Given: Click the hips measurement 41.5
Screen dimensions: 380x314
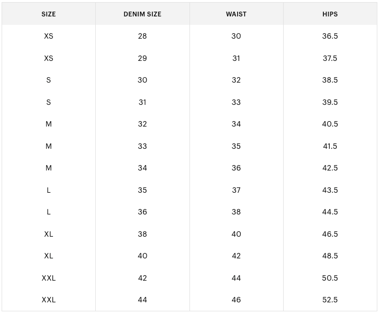Looking at the screenshot, I should pos(330,146).
